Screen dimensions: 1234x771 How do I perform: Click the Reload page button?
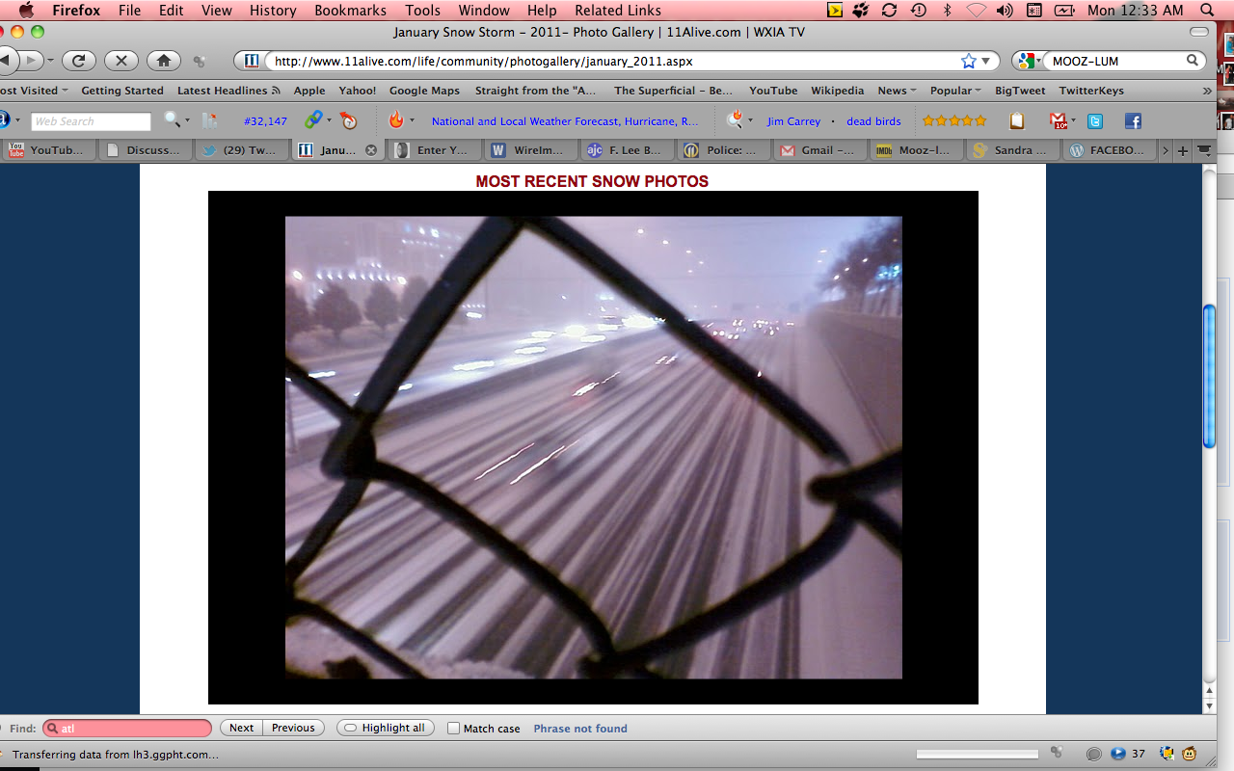[x=79, y=61]
